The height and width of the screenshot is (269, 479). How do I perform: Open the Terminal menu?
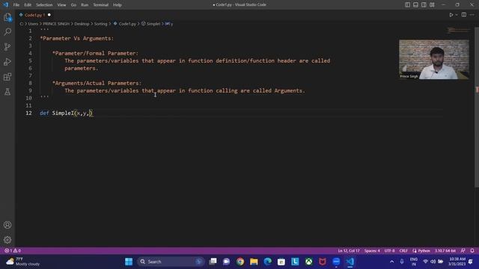(x=100, y=5)
